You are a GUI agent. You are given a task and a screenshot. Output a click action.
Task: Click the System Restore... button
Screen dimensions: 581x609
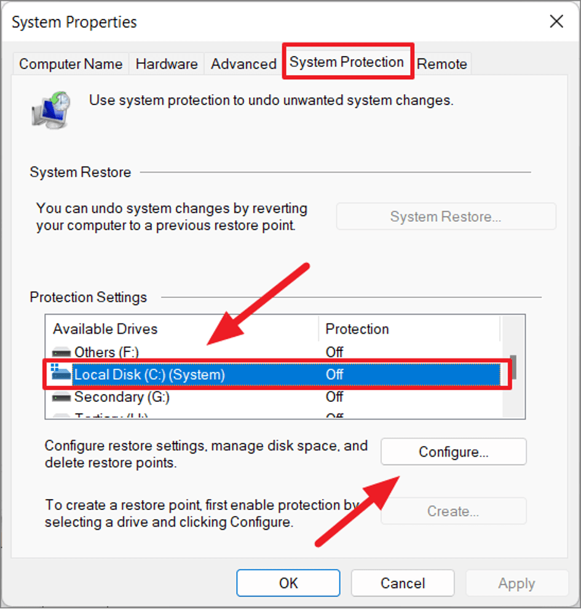[x=446, y=216]
